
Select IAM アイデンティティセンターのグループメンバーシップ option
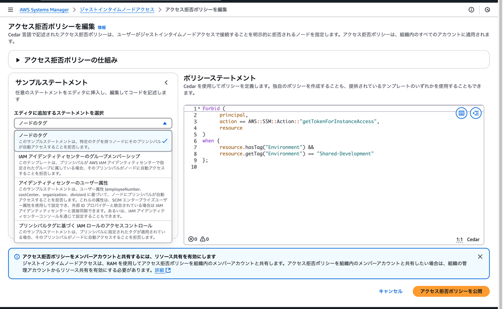click(x=93, y=165)
